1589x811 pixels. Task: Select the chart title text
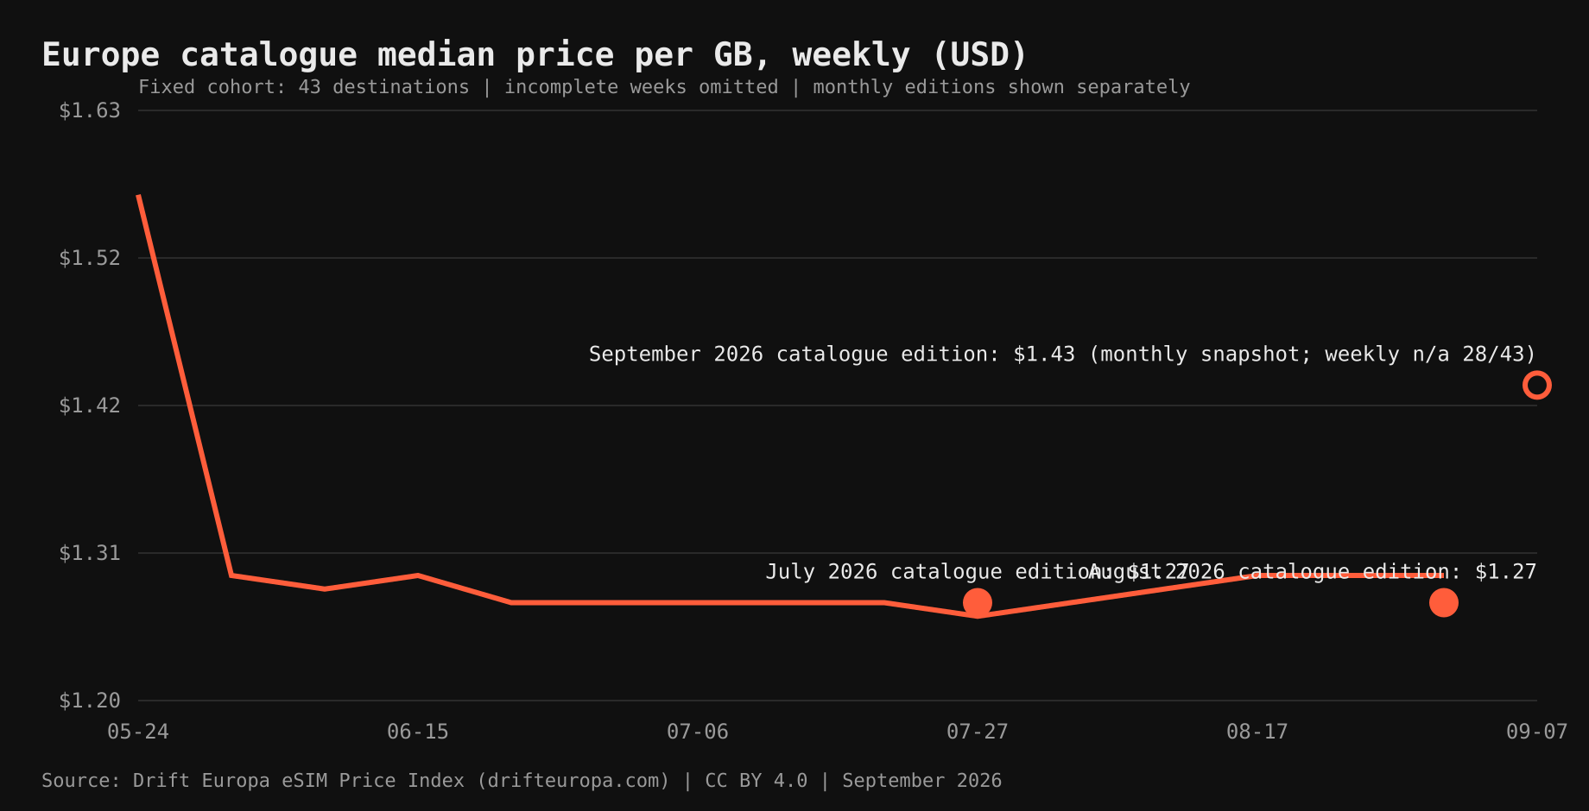(535, 54)
